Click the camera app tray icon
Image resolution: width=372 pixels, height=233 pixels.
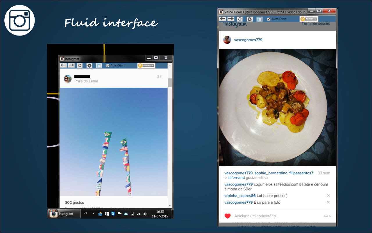(100, 214)
